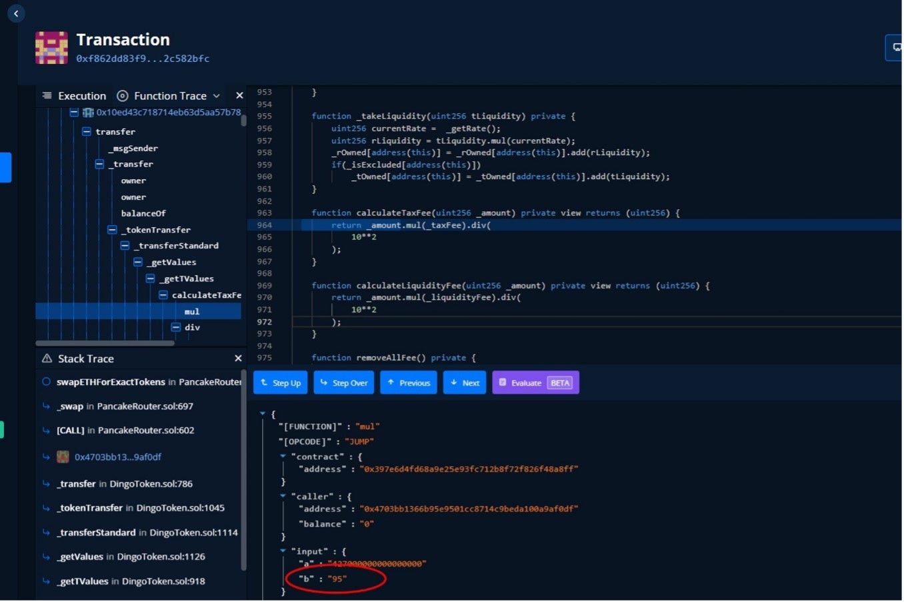Click the Evaluate BETA button
The height and width of the screenshot is (602, 904).
click(535, 383)
